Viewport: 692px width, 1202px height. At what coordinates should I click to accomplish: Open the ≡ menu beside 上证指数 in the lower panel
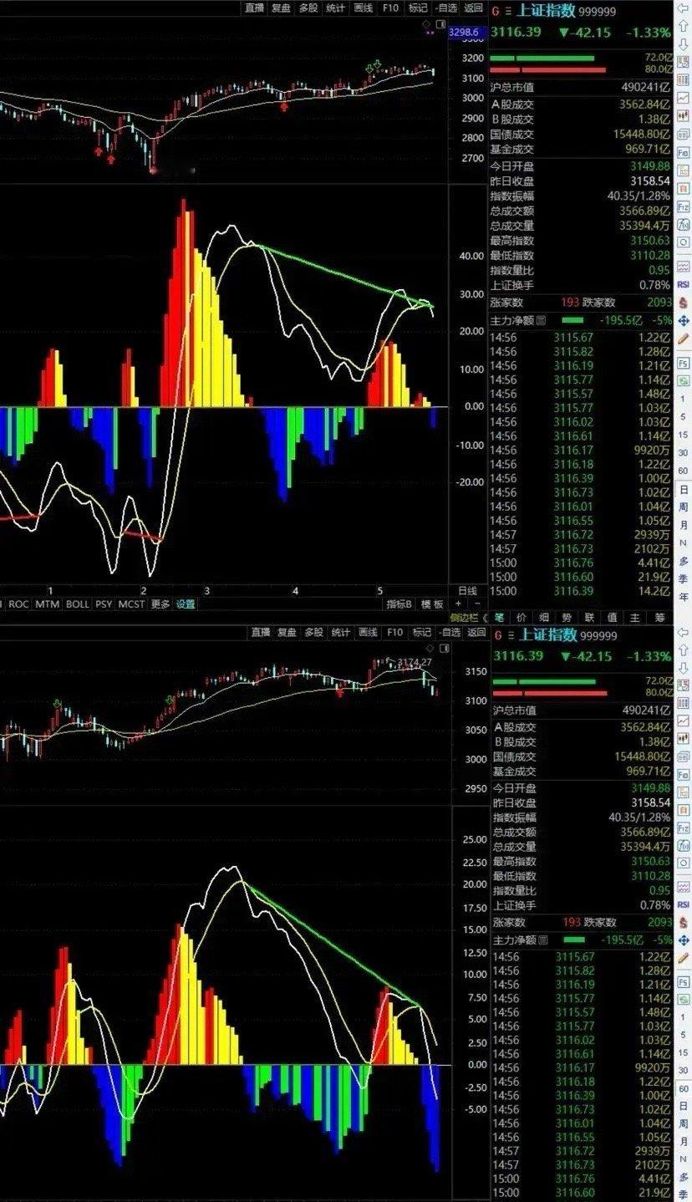(509, 636)
